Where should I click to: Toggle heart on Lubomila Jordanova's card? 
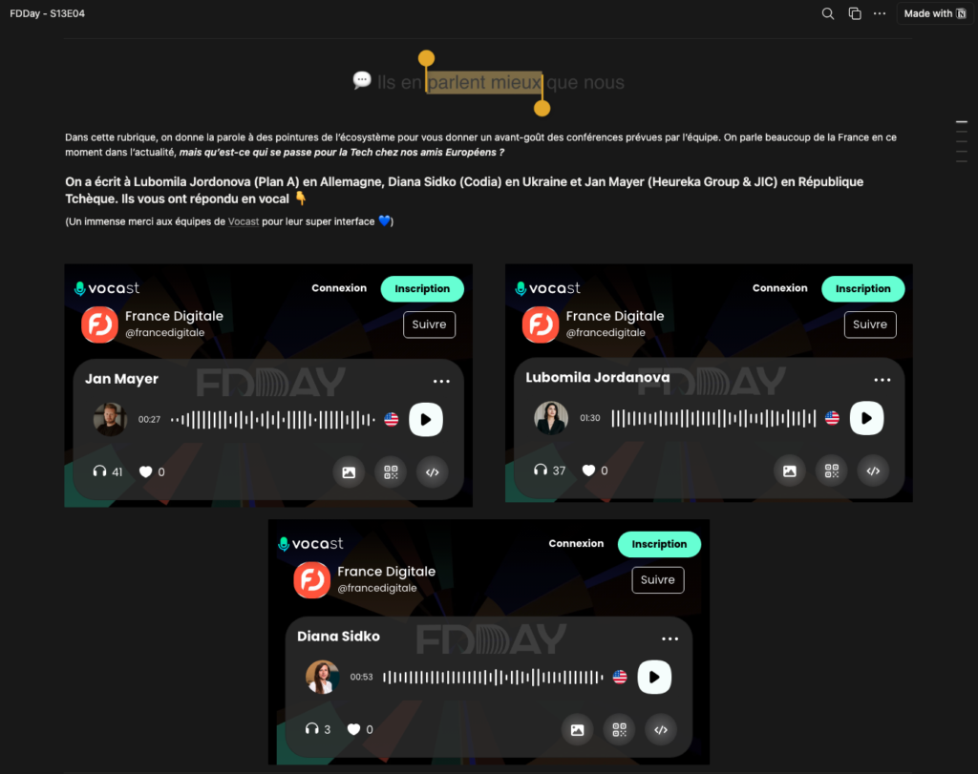point(588,471)
